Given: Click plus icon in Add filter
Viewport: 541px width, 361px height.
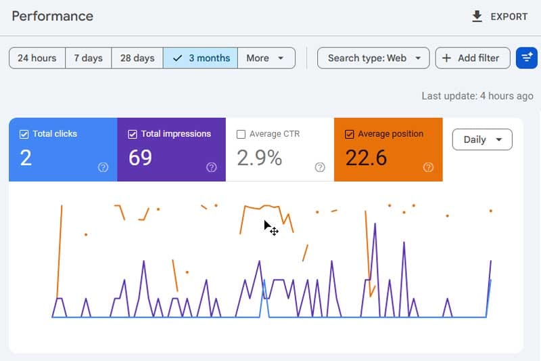Looking at the screenshot, I should [x=446, y=58].
